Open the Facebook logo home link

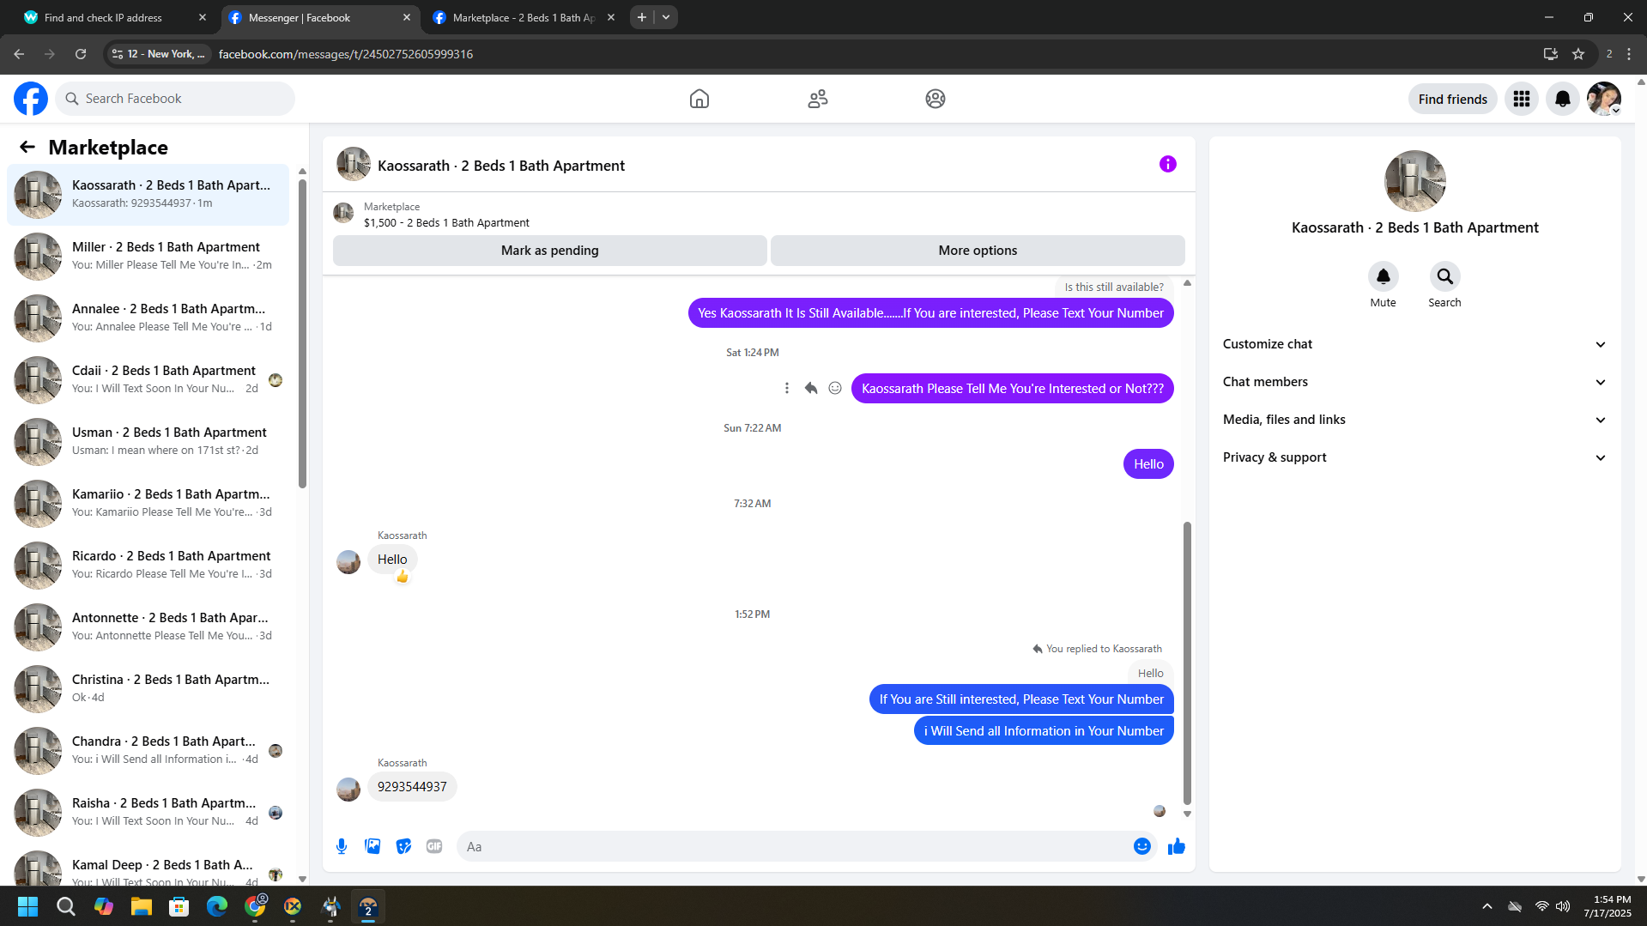[31, 99]
